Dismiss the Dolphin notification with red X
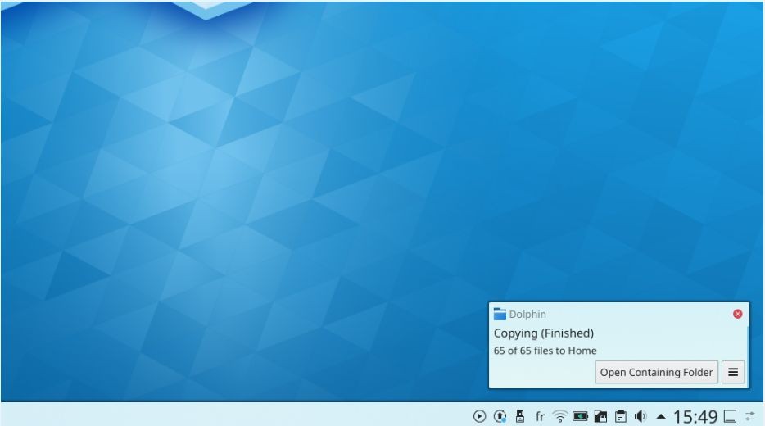Screen dimensions: 765x426 pos(738,315)
